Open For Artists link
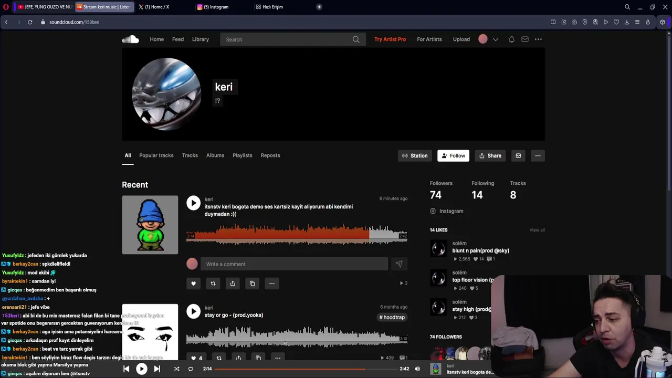 point(429,39)
